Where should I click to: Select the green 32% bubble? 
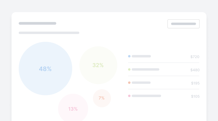tap(98, 65)
